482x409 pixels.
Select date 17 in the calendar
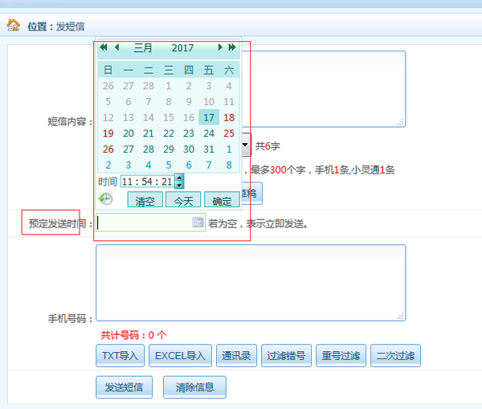(209, 117)
